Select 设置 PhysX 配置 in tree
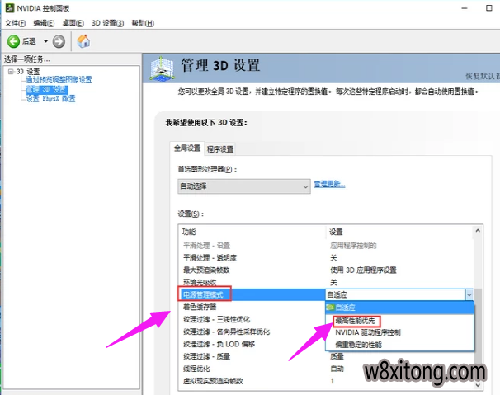This screenshot has height=395, width=500. coord(50,98)
